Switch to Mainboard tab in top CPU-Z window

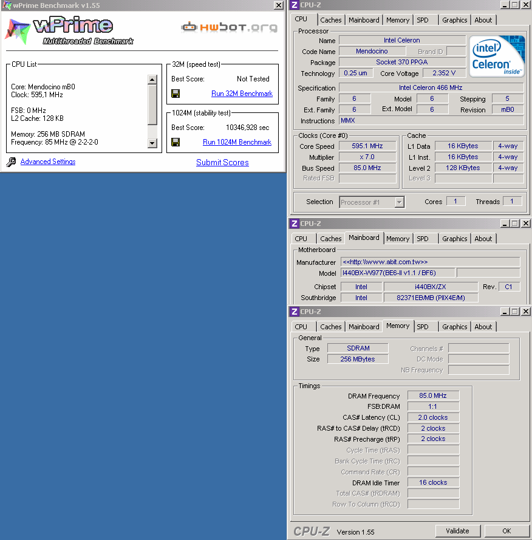coord(364,20)
